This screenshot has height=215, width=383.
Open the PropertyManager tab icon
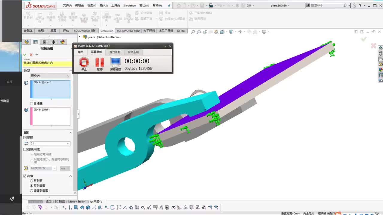point(35,42)
